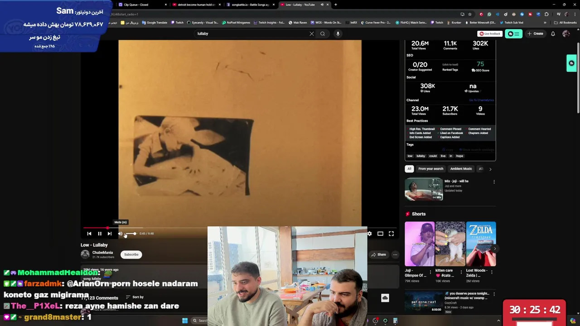Click the lullaby tag chip
580x326 pixels.
(x=421, y=156)
